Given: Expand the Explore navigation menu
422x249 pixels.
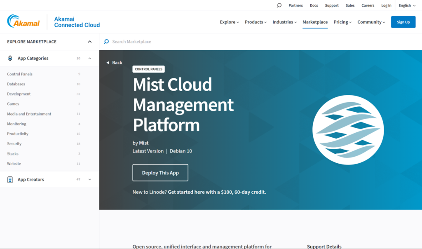Looking at the screenshot, I should (x=229, y=22).
